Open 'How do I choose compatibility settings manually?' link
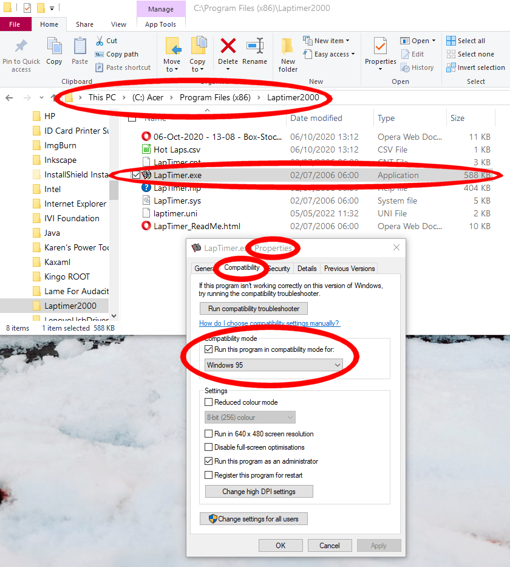Viewport: 510px width, 567px height. click(269, 323)
